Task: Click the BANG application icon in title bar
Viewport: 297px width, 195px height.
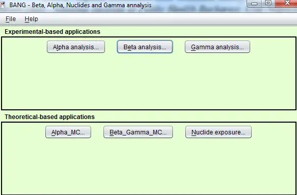Action: [x=3, y=5]
